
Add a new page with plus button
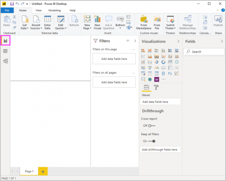43,172
